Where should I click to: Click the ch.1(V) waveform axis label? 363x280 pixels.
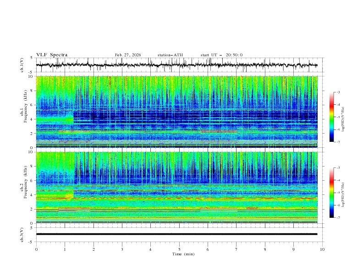(22, 65)
